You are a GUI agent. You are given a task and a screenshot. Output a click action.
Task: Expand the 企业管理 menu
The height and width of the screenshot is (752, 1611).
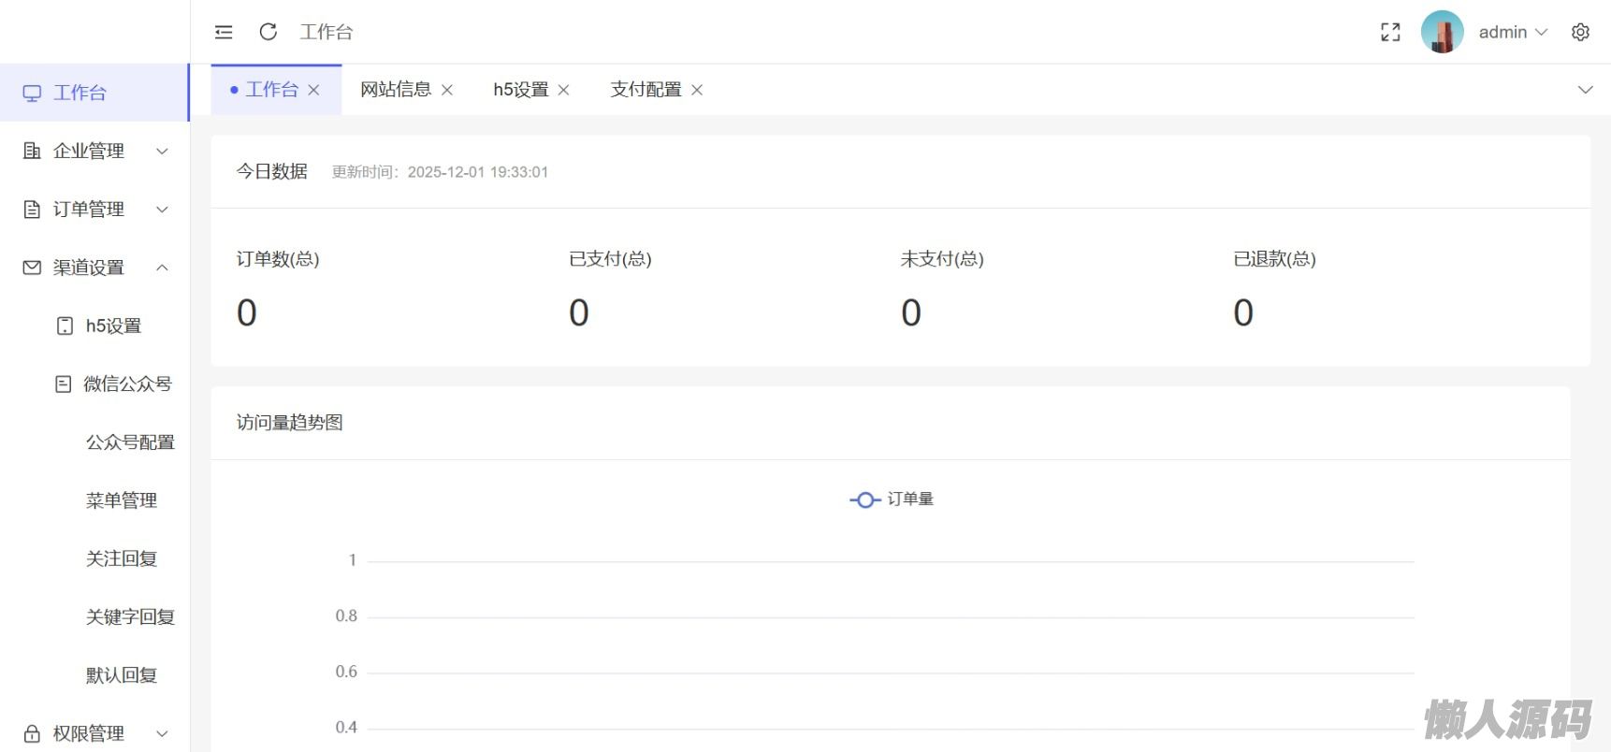point(94,151)
